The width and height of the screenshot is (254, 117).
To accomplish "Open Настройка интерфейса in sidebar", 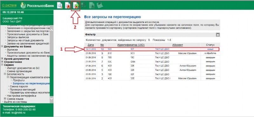I will [22, 96].
